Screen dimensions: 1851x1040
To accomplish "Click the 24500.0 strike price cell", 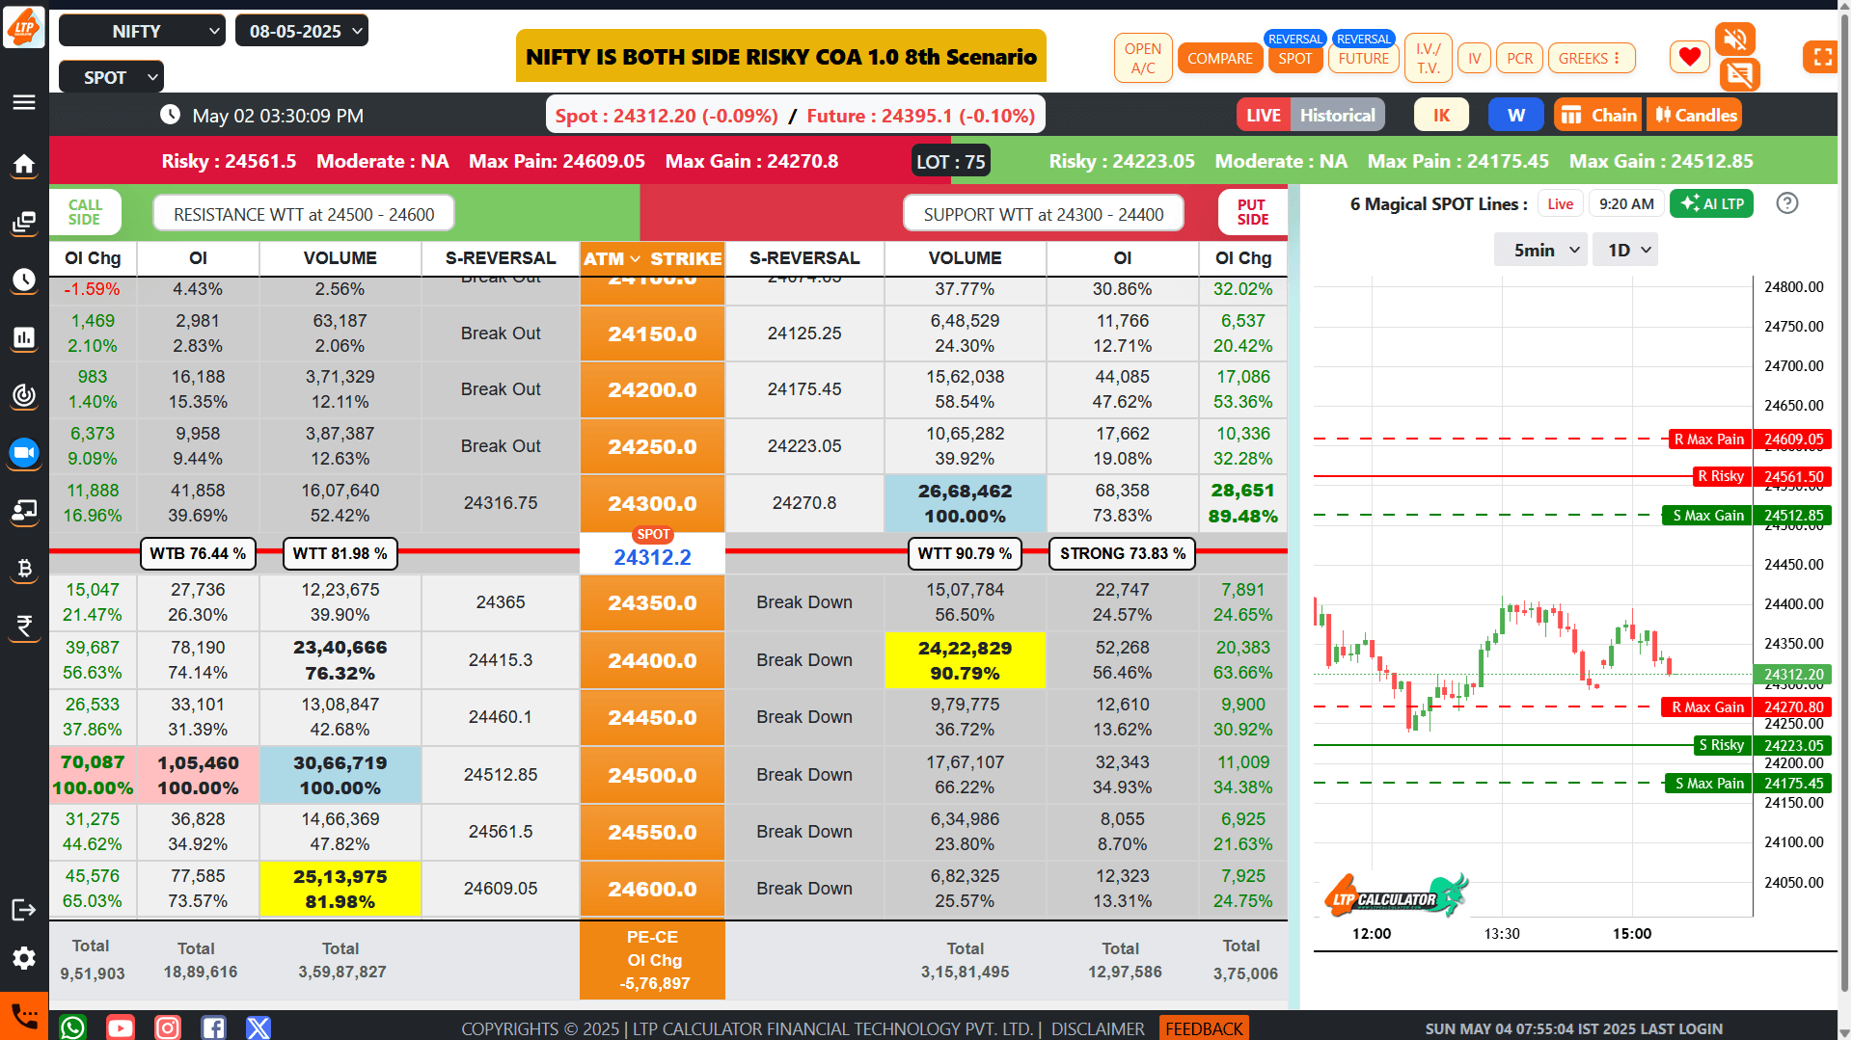I will pyautogui.click(x=652, y=775).
